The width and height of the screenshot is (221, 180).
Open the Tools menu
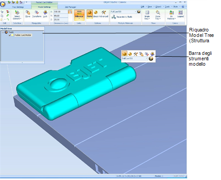[x=167, y=7]
